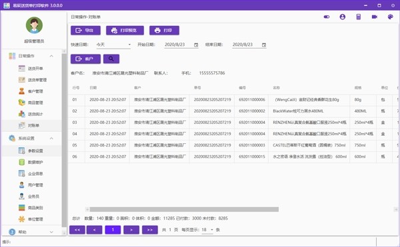Change rows per page dropdown 18
The image size is (400, 247).
coord(207,230)
